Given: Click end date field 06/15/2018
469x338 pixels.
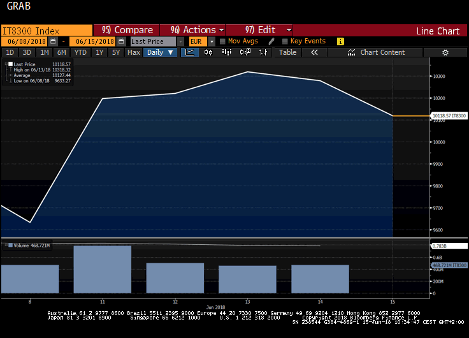Looking at the screenshot, I should pyautogui.click(x=93, y=41).
